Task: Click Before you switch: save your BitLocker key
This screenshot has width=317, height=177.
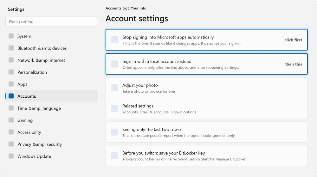Action: click(x=207, y=156)
